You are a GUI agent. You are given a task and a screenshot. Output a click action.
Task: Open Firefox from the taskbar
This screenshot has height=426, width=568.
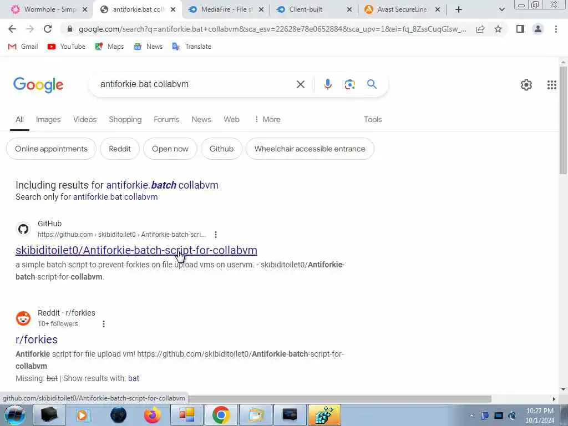[153, 415]
